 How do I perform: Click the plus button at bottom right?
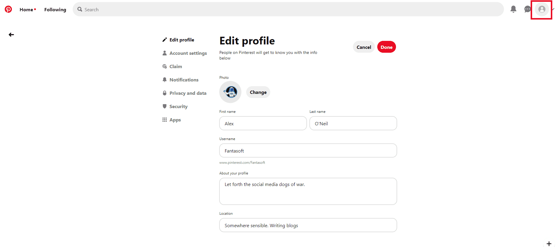click(x=549, y=244)
